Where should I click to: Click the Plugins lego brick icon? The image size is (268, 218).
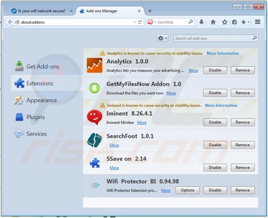point(19,117)
